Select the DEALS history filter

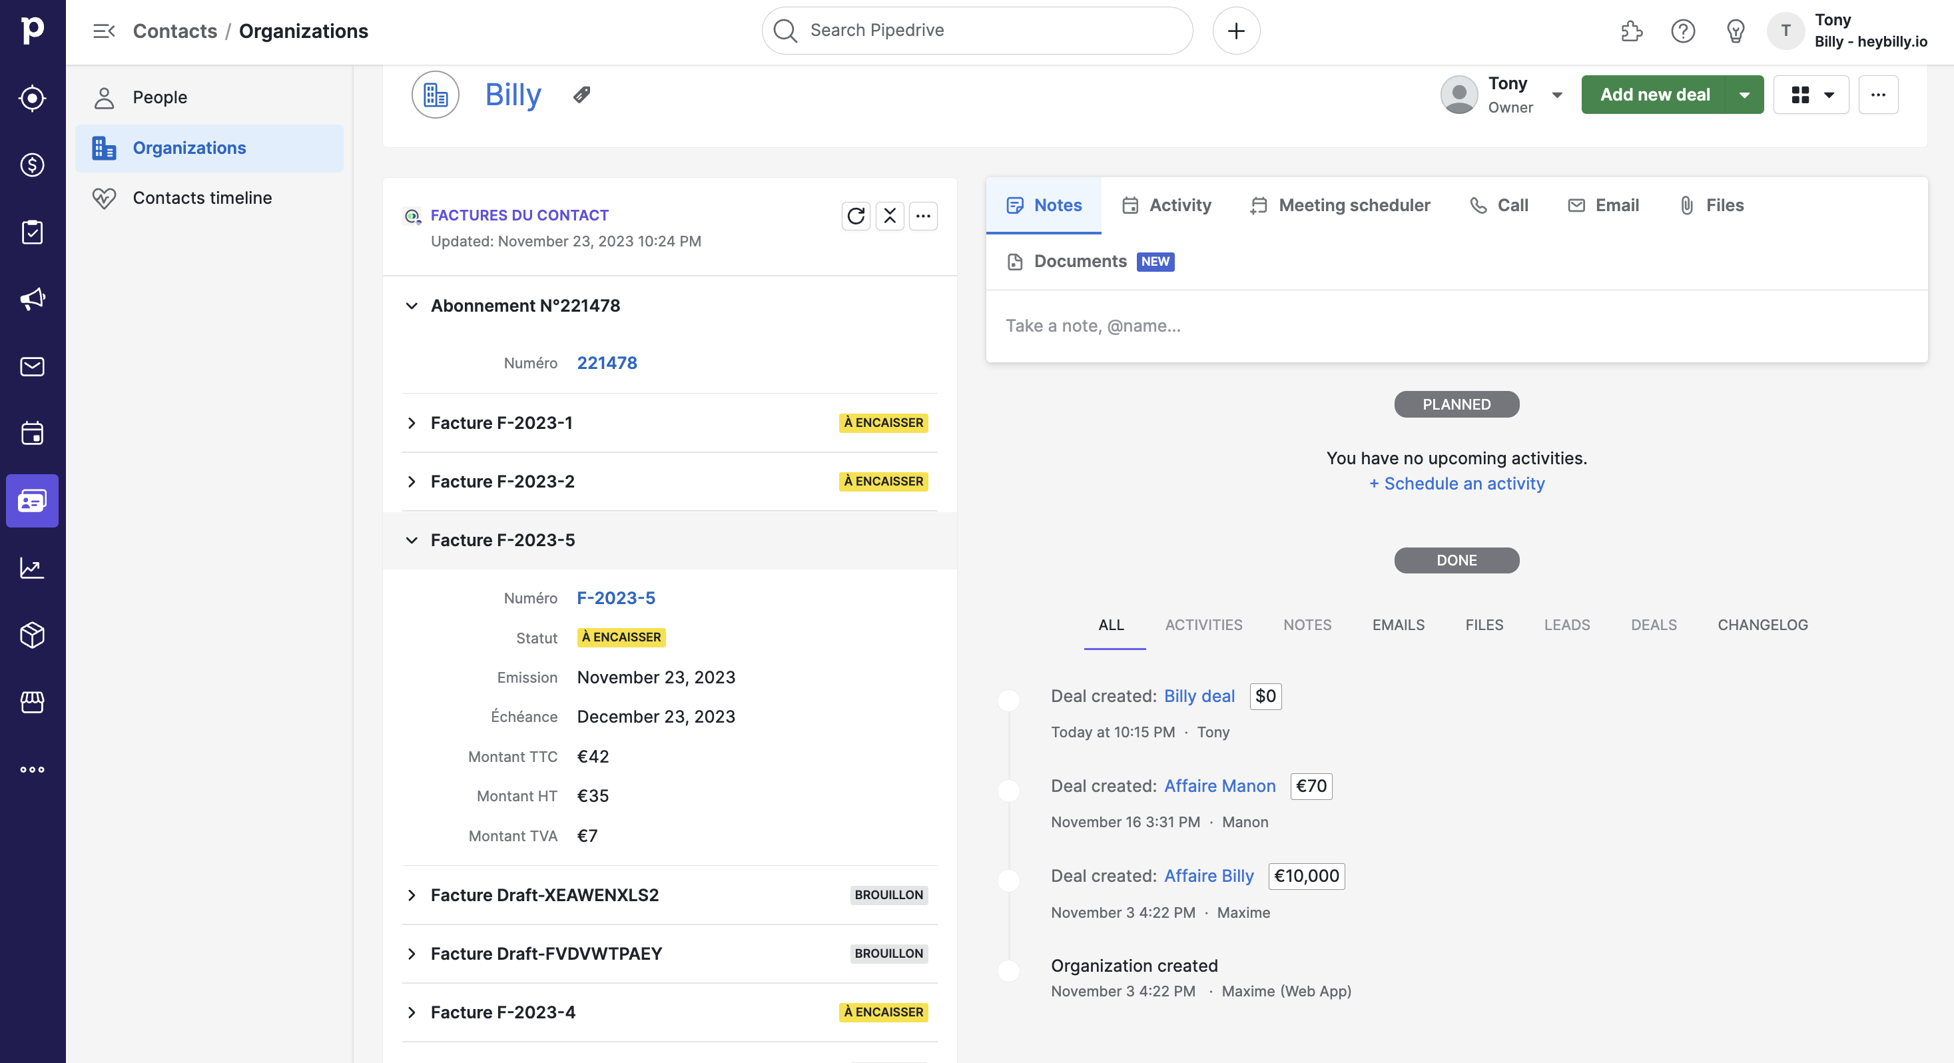coord(1654,625)
